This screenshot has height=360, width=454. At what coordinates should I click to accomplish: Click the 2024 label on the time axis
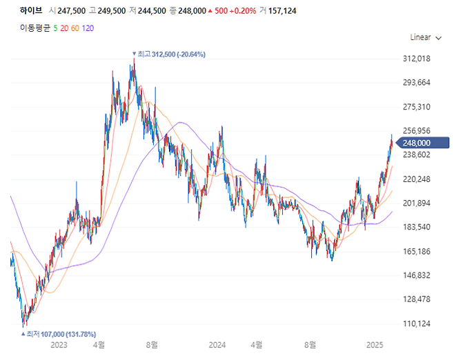click(217, 343)
